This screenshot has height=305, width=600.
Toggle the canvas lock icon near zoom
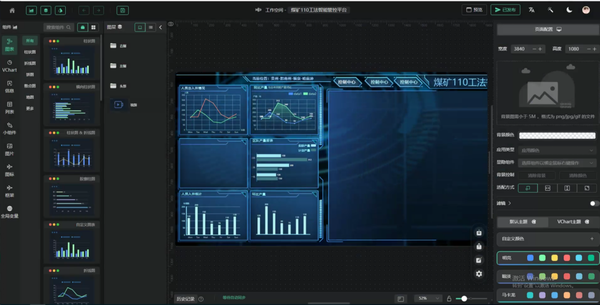(449, 298)
